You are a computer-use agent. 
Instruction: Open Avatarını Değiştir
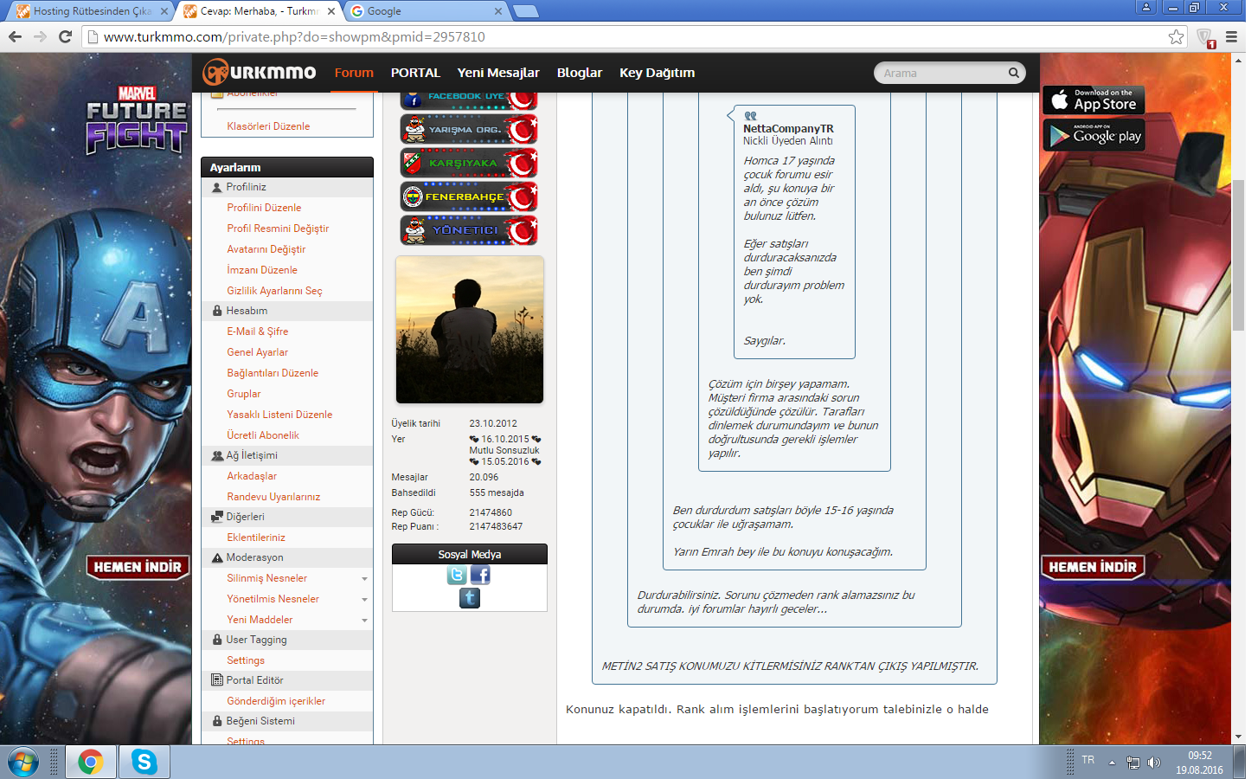[x=266, y=249]
